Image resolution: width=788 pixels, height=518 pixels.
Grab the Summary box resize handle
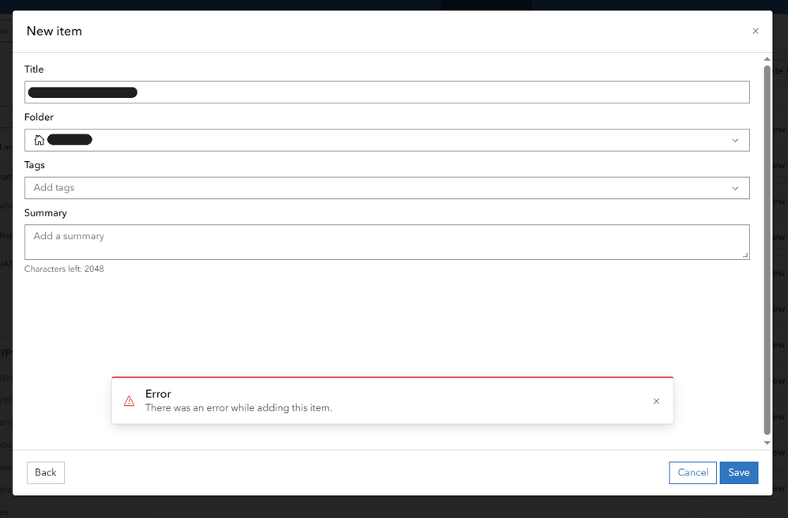745,254
